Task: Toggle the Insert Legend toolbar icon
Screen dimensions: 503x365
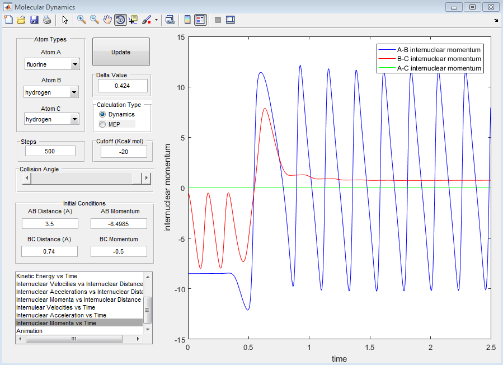Action: [201, 20]
